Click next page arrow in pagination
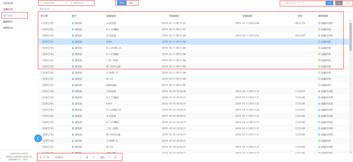 (93, 157)
